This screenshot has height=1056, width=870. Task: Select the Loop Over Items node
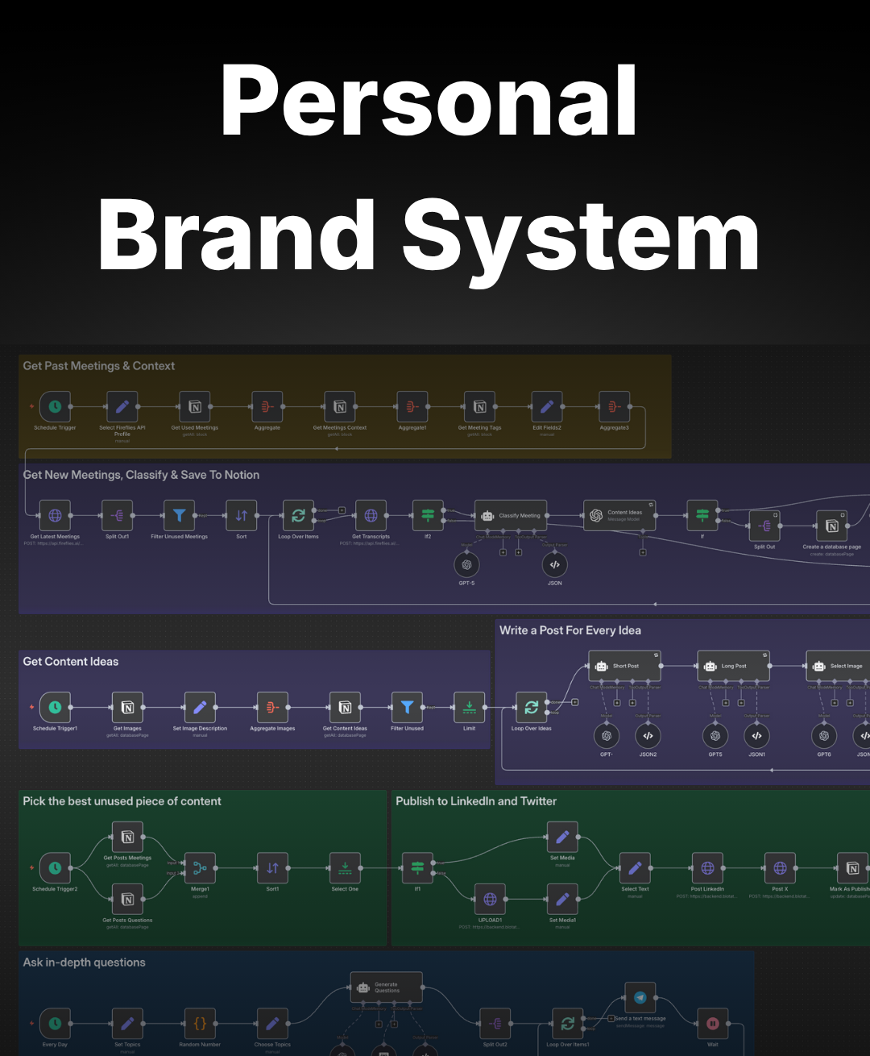298,515
